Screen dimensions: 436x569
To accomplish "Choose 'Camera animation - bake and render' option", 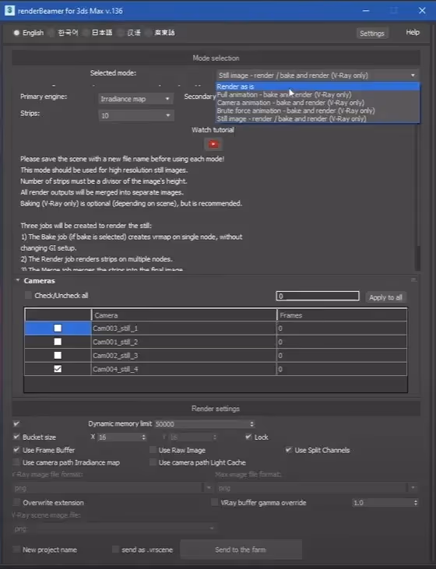I will [318, 103].
